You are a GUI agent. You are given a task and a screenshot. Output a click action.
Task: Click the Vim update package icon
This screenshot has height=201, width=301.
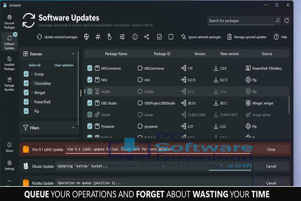click(x=26, y=149)
